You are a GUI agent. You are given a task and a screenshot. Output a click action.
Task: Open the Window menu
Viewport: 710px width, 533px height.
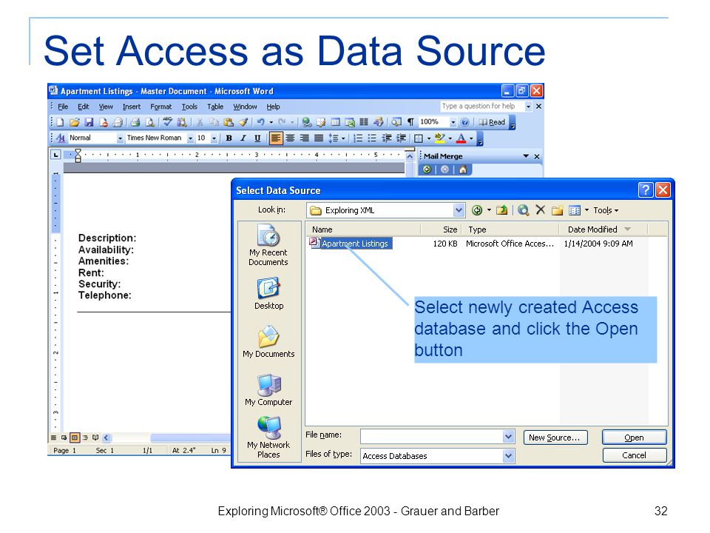(245, 107)
